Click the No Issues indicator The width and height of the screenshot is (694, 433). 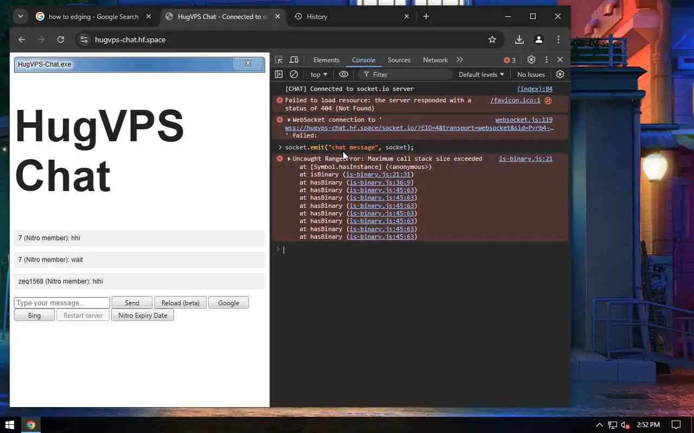pyautogui.click(x=531, y=75)
